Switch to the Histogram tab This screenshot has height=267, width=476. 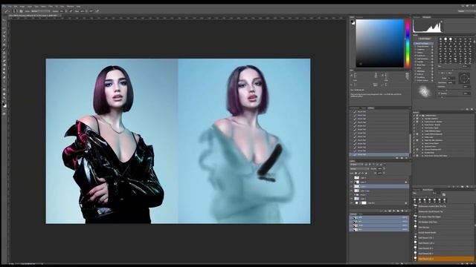tap(427, 17)
